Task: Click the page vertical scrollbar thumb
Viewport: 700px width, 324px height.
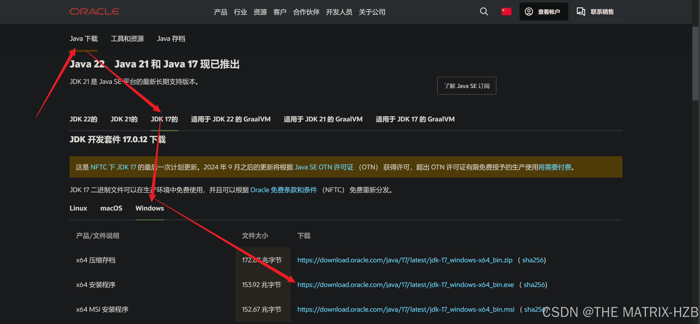Action: 695,63
